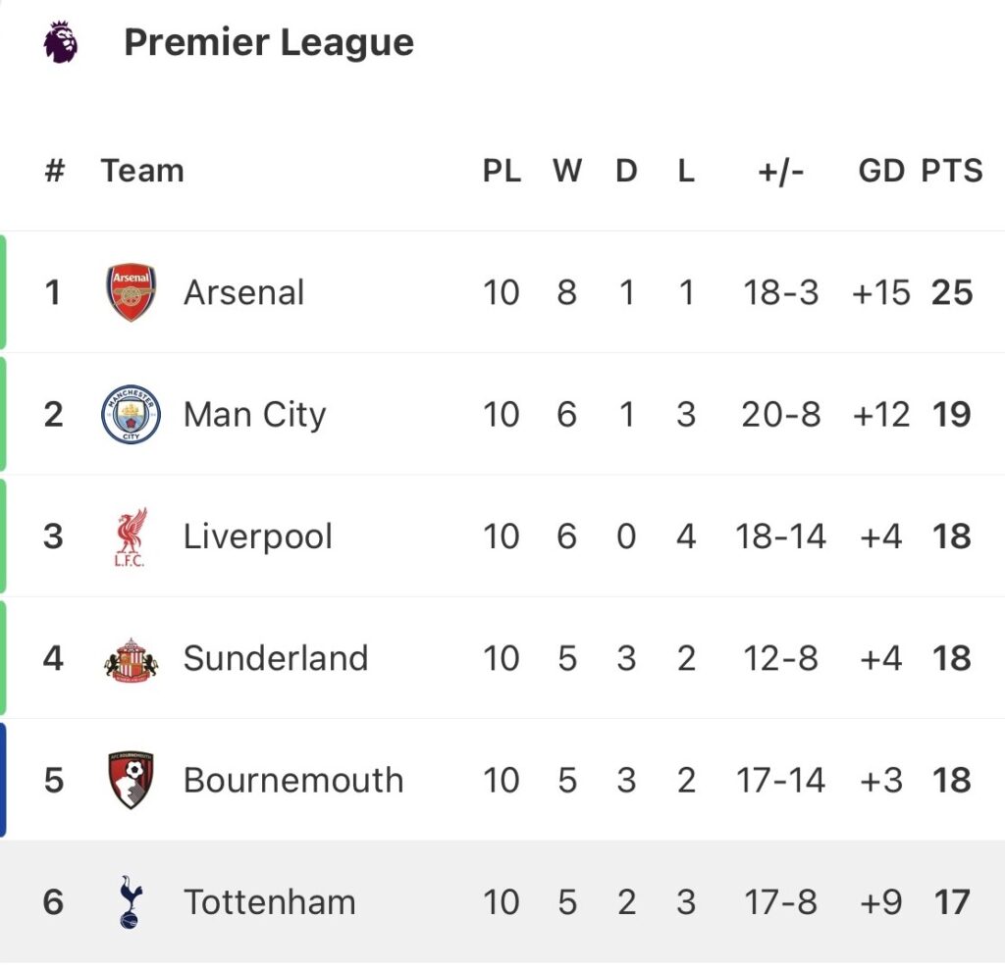Image resolution: width=1005 pixels, height=971 pixels.
Task: Tap the Liverpool club crest
Action: 131,537
